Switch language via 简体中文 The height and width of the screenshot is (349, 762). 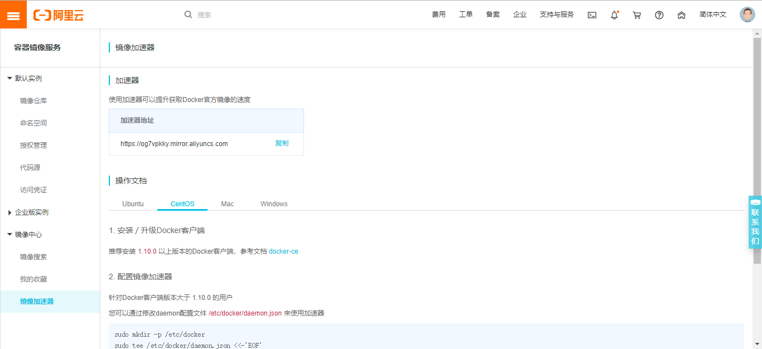tap(713, 14)
